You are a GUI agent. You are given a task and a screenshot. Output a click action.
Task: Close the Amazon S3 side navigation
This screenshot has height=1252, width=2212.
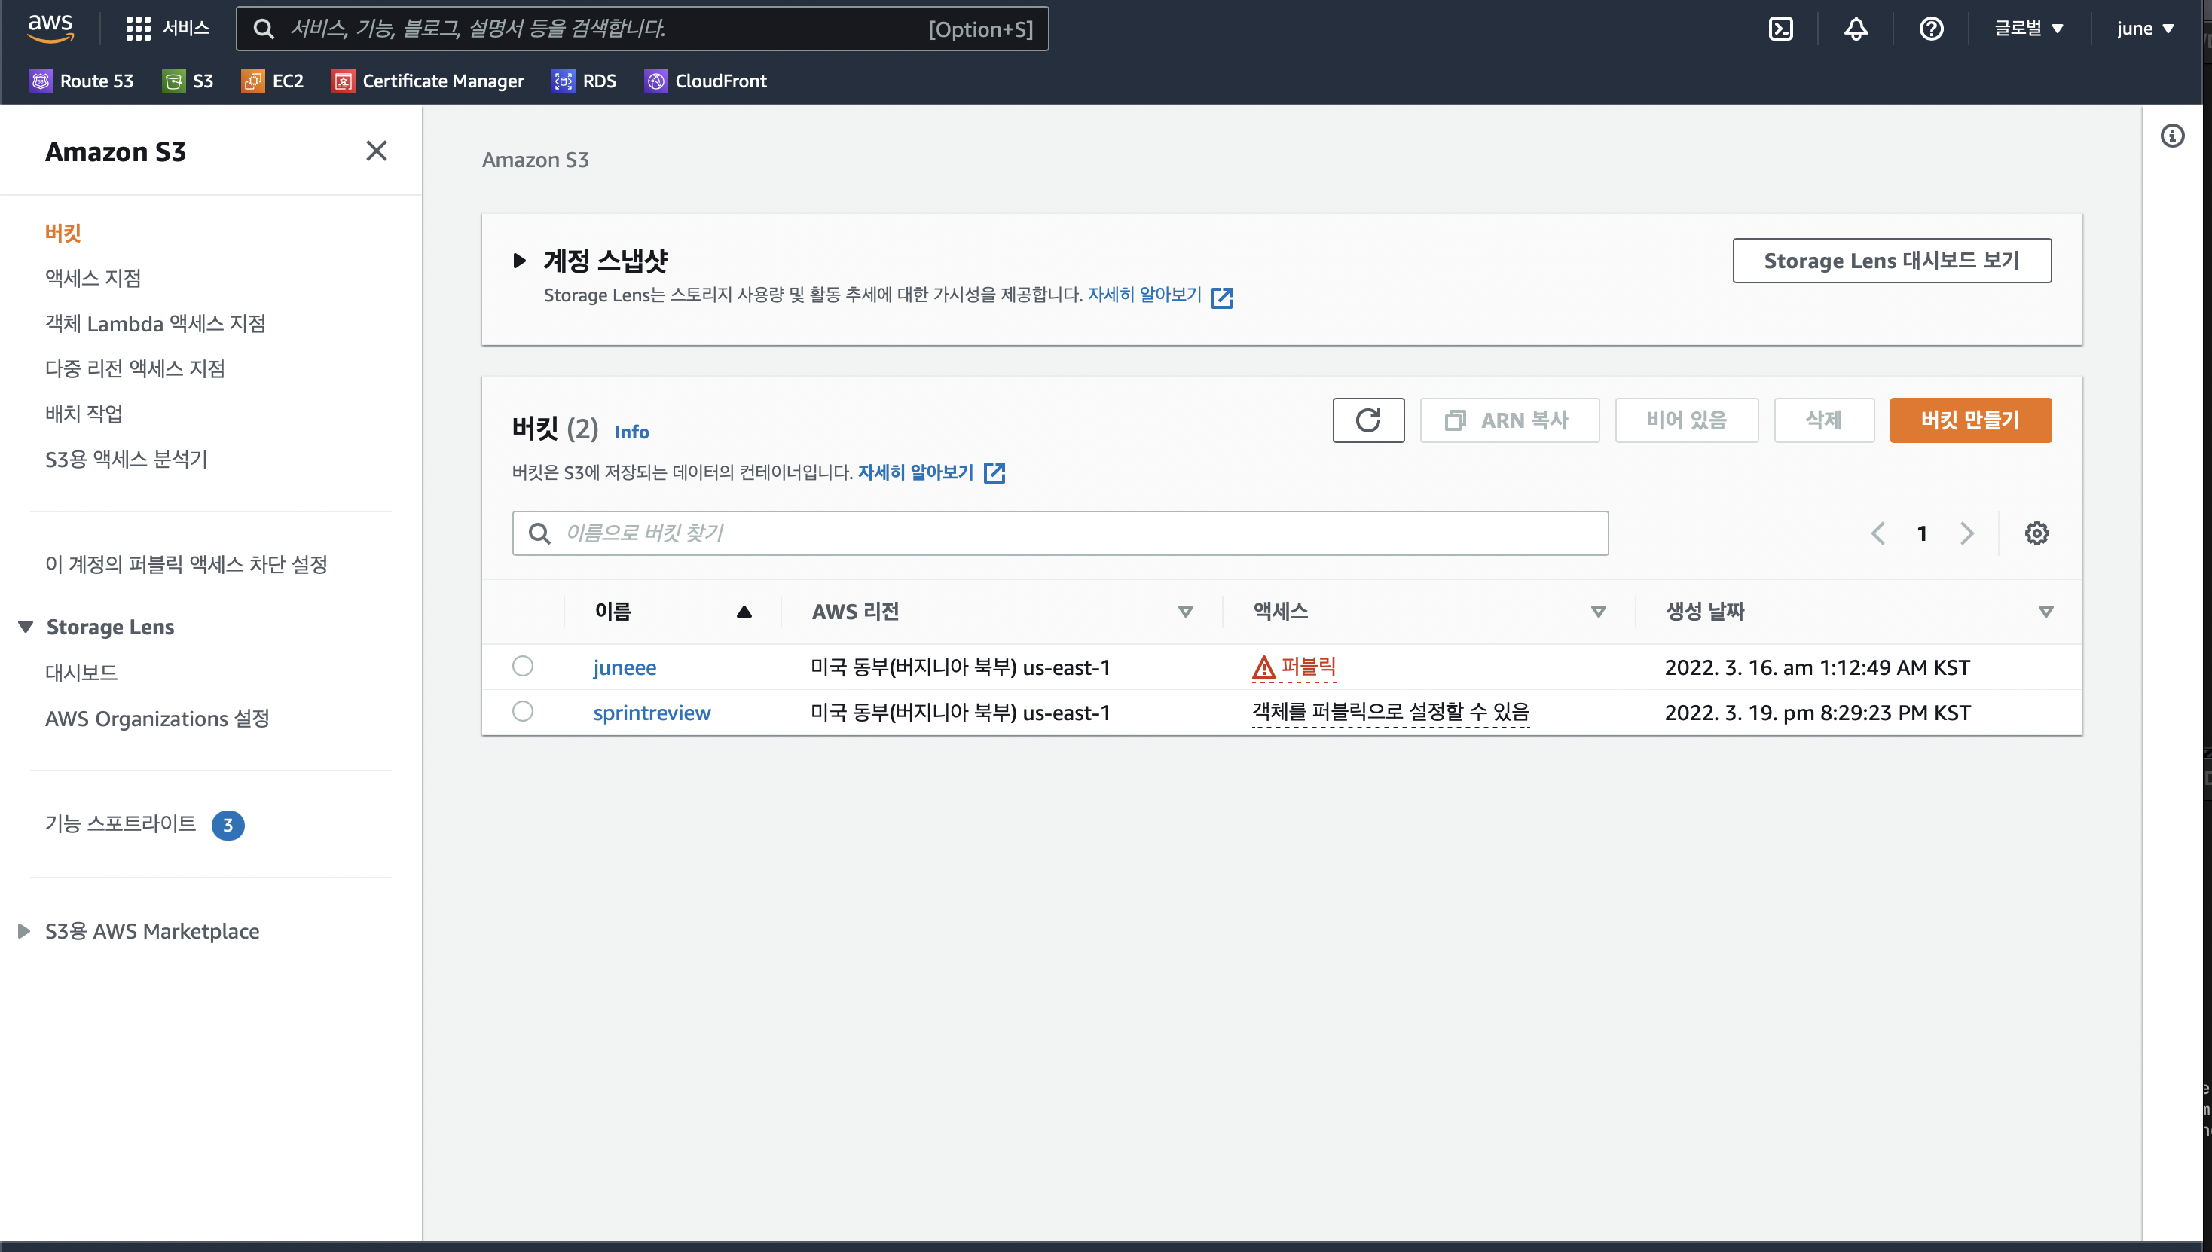click(x=376, y=151)
